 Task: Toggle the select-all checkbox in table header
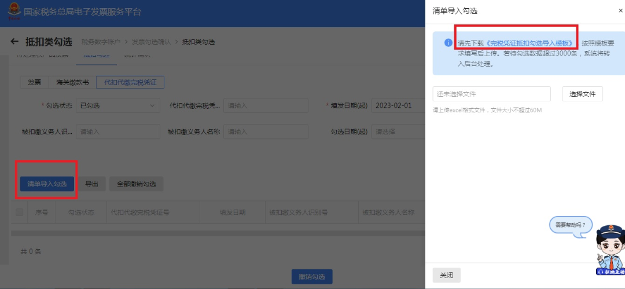(19, 213)
